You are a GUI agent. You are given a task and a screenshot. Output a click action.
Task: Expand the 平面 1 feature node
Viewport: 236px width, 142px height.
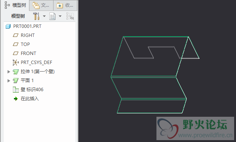(9, 81)
